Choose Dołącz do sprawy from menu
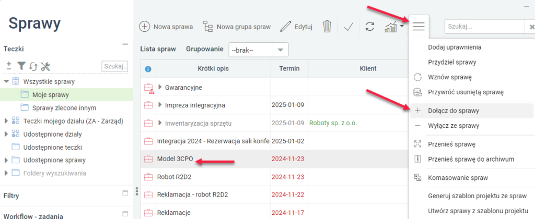The image size is (535, 219). click(x=472, y=111)
